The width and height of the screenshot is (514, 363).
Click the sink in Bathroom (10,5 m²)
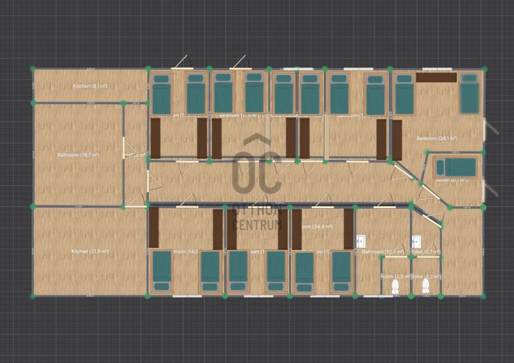pyautogui.click(x=361, y=242)
